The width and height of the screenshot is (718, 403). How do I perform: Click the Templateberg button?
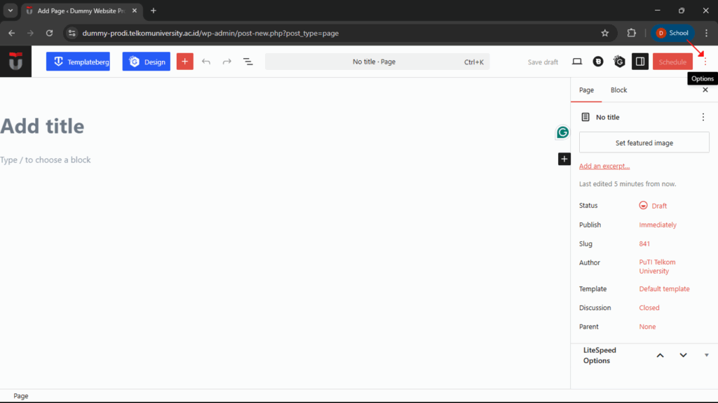77,62
